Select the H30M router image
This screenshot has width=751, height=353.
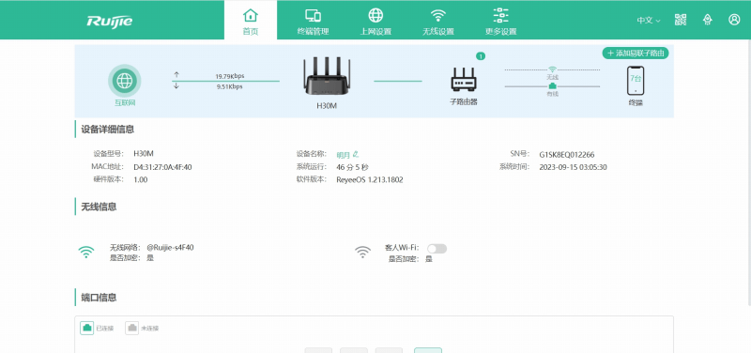click(327, 76)
